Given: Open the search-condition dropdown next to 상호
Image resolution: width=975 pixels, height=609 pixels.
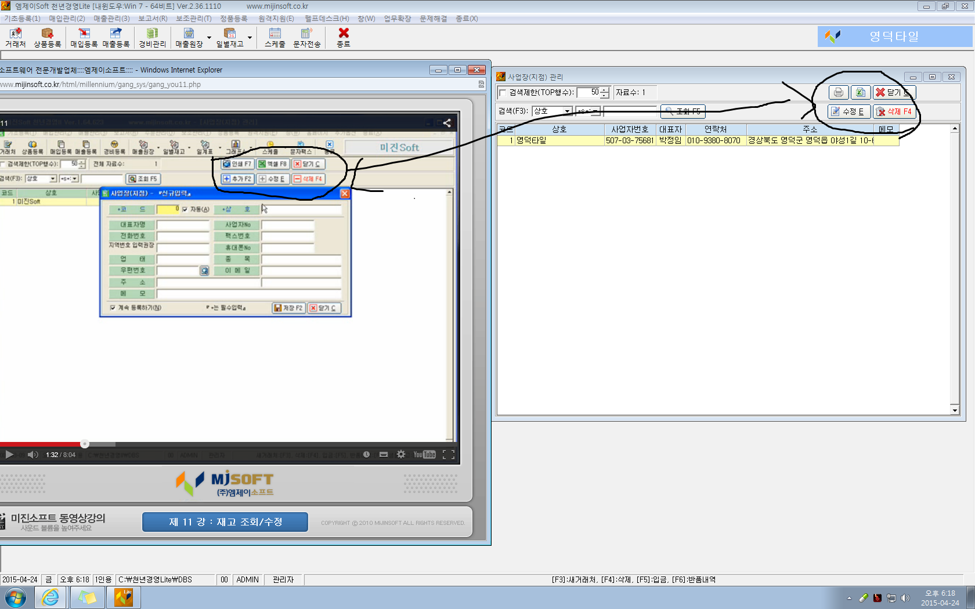Looking at the screenshot, I should tap(595, 111).
